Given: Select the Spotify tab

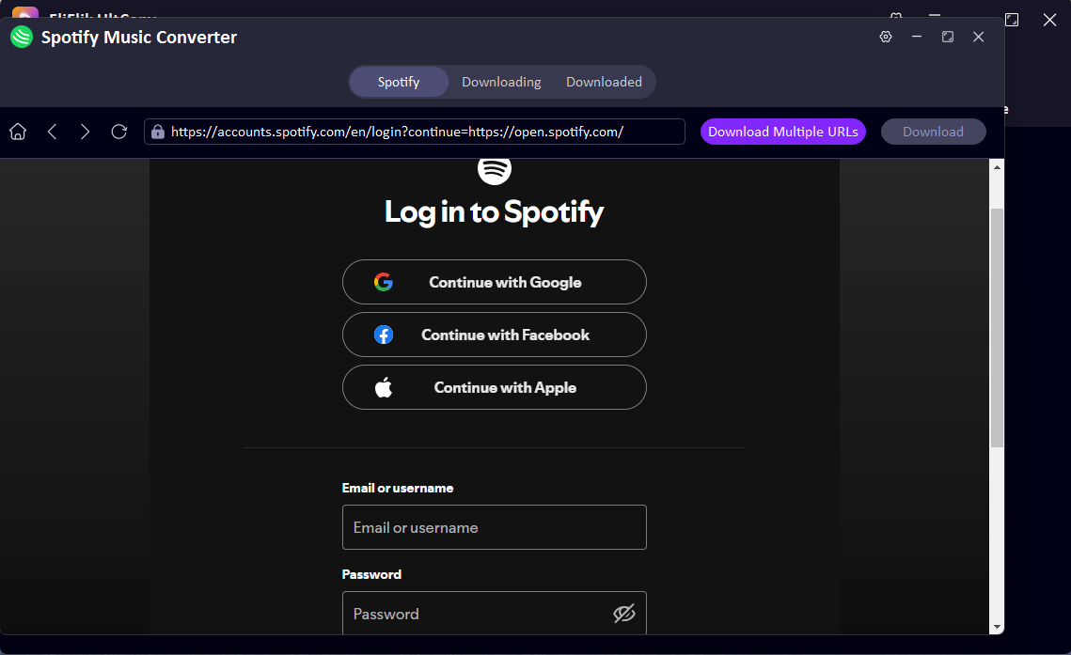Looking at the screenshot, I should click(x=398, y=82).
